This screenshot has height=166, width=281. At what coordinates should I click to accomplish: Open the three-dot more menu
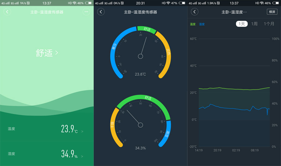coord(86,12)
